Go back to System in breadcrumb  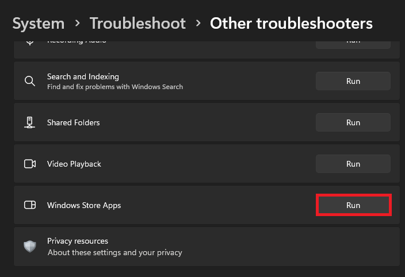tap(39, 24)
